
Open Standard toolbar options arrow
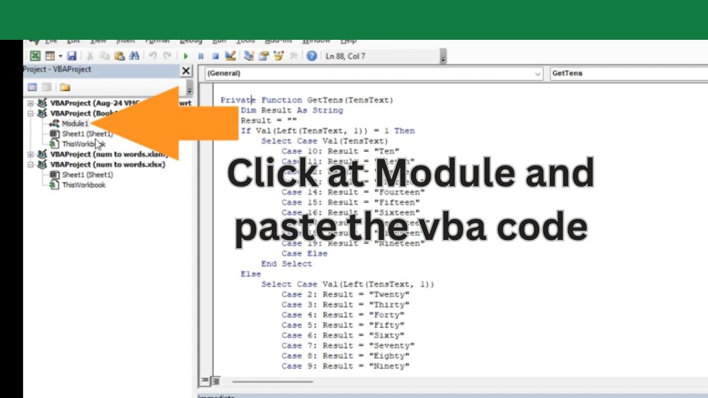tap(443, 57)
